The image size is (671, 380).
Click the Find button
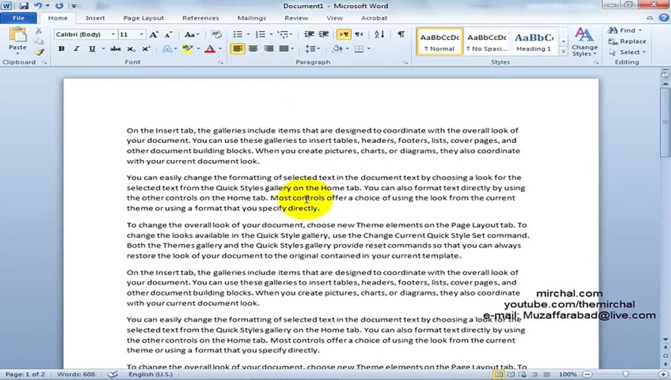625,30
